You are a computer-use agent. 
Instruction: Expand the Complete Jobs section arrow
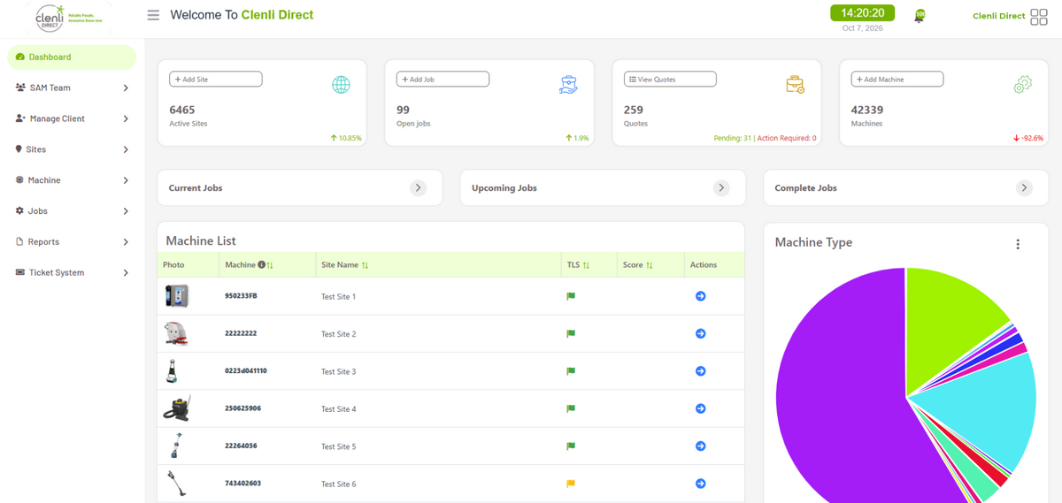(1024, 188)
